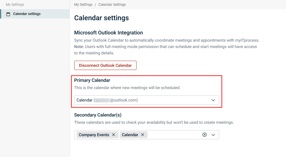The height and width of the screenshot is (157, 286).
Task: Remove the Company Events chip
Action: click(114, 135)
